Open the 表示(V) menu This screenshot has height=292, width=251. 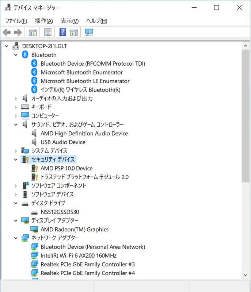click(69, 21)
